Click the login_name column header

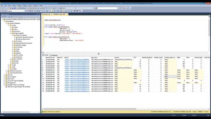[94, 58]
